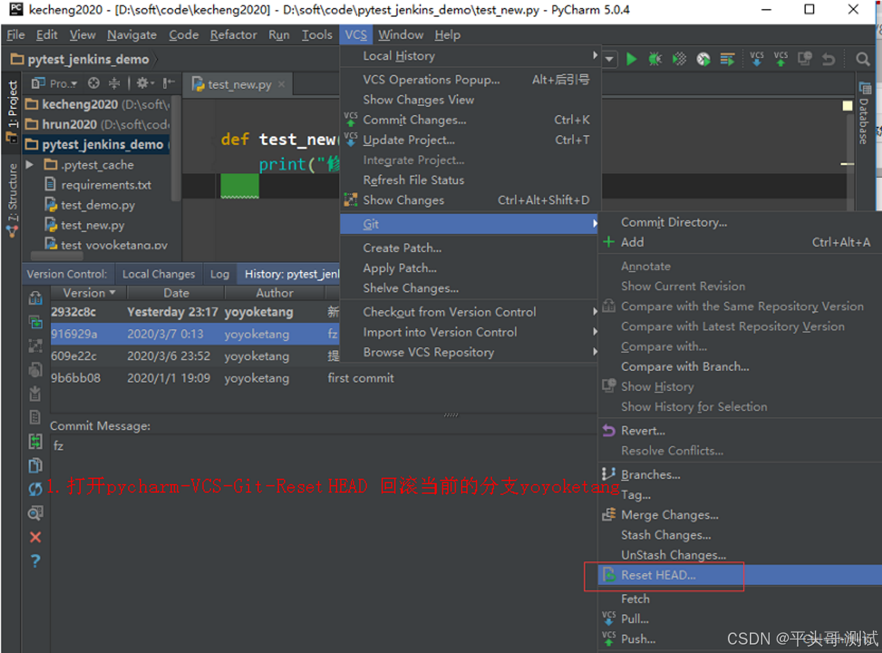Select revision 609e22c in history
This screenshot has height=653, width=882.
click(195, 356)
